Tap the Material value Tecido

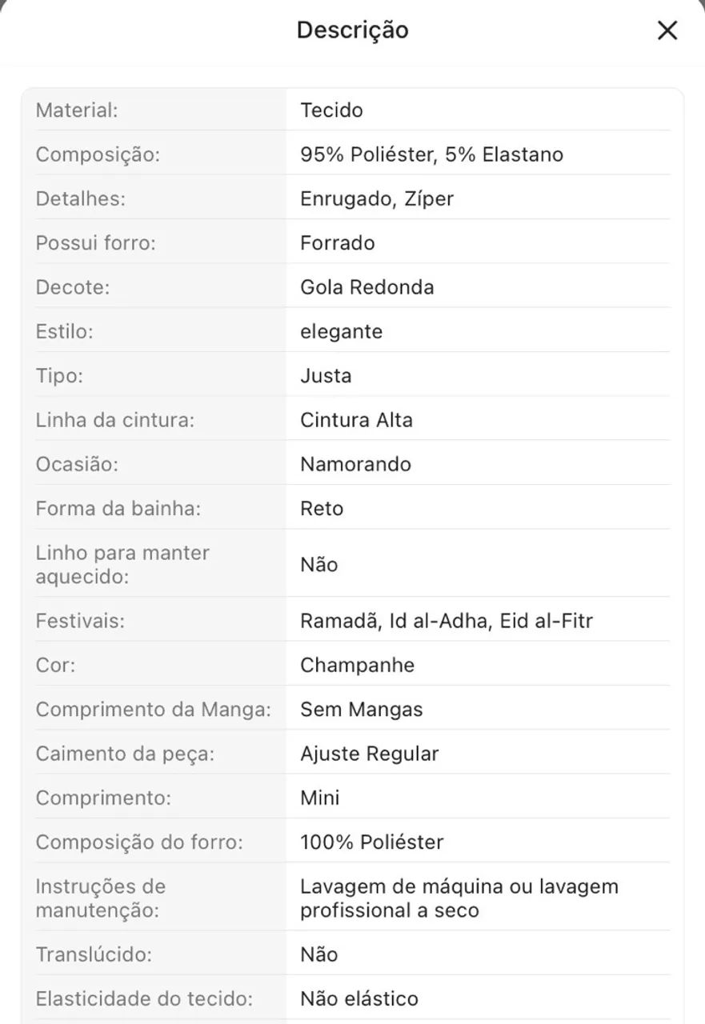pyautogui.click(x=331, y=110)
